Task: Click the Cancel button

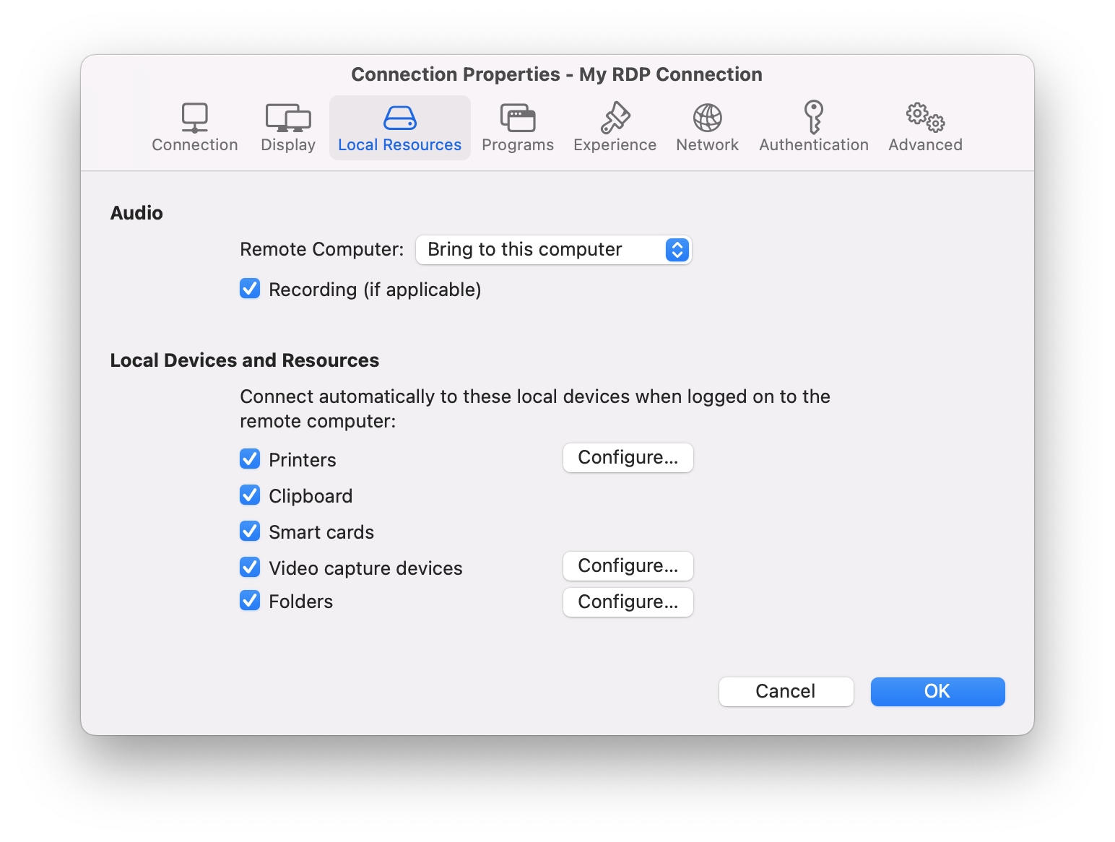Action: point(786,692)
